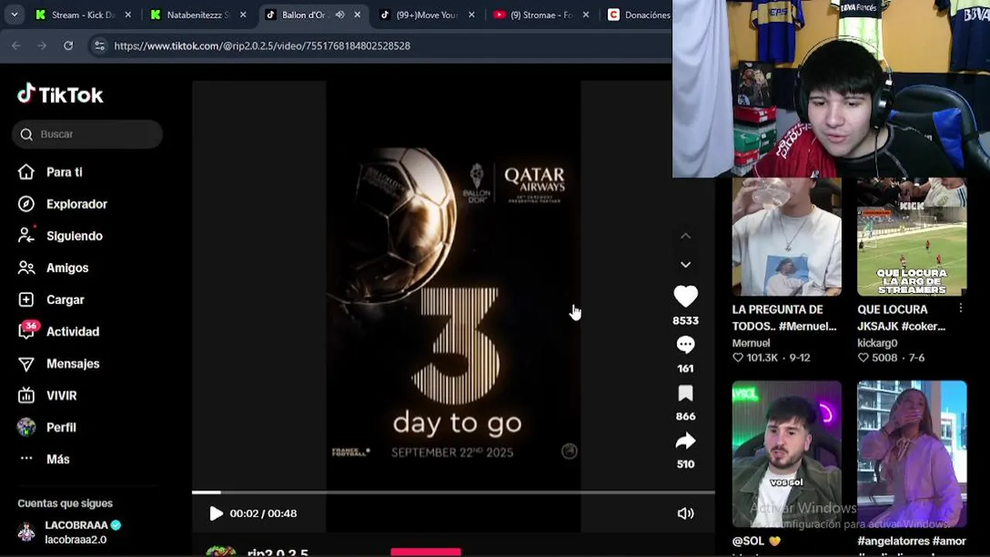
Task: Open the comments bubble icon
Action: 685,344
